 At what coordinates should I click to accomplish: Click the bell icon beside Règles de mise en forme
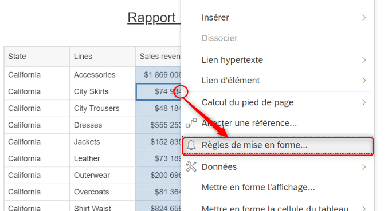tap(191, 145)
